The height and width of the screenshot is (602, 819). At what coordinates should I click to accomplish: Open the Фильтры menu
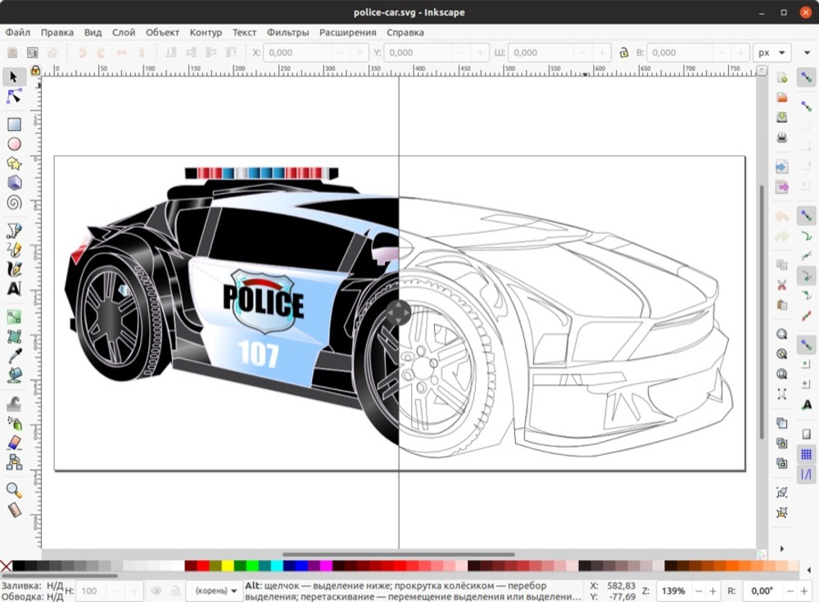pos(287,33)
